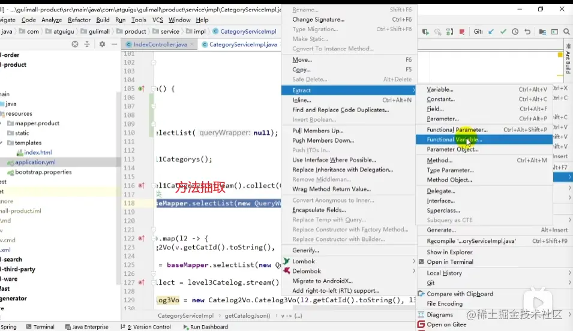Expand Local History submenu
The width and height of the screenshot is (573, 331).
[494, 273]
